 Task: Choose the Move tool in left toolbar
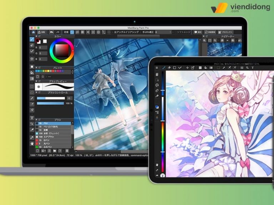(x=32, y=58)
